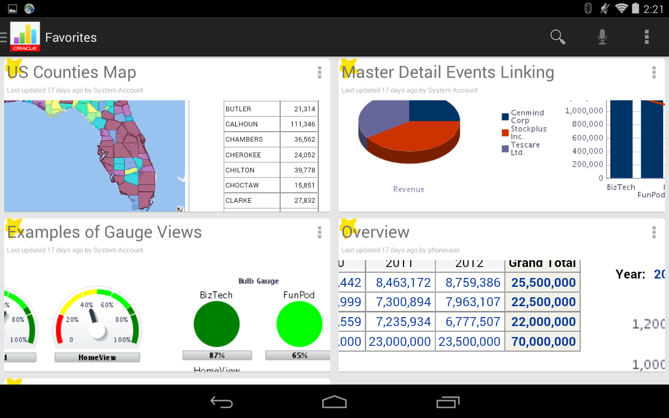
Task: Select the CLARKE county name cell
Action: pos(252,201)
